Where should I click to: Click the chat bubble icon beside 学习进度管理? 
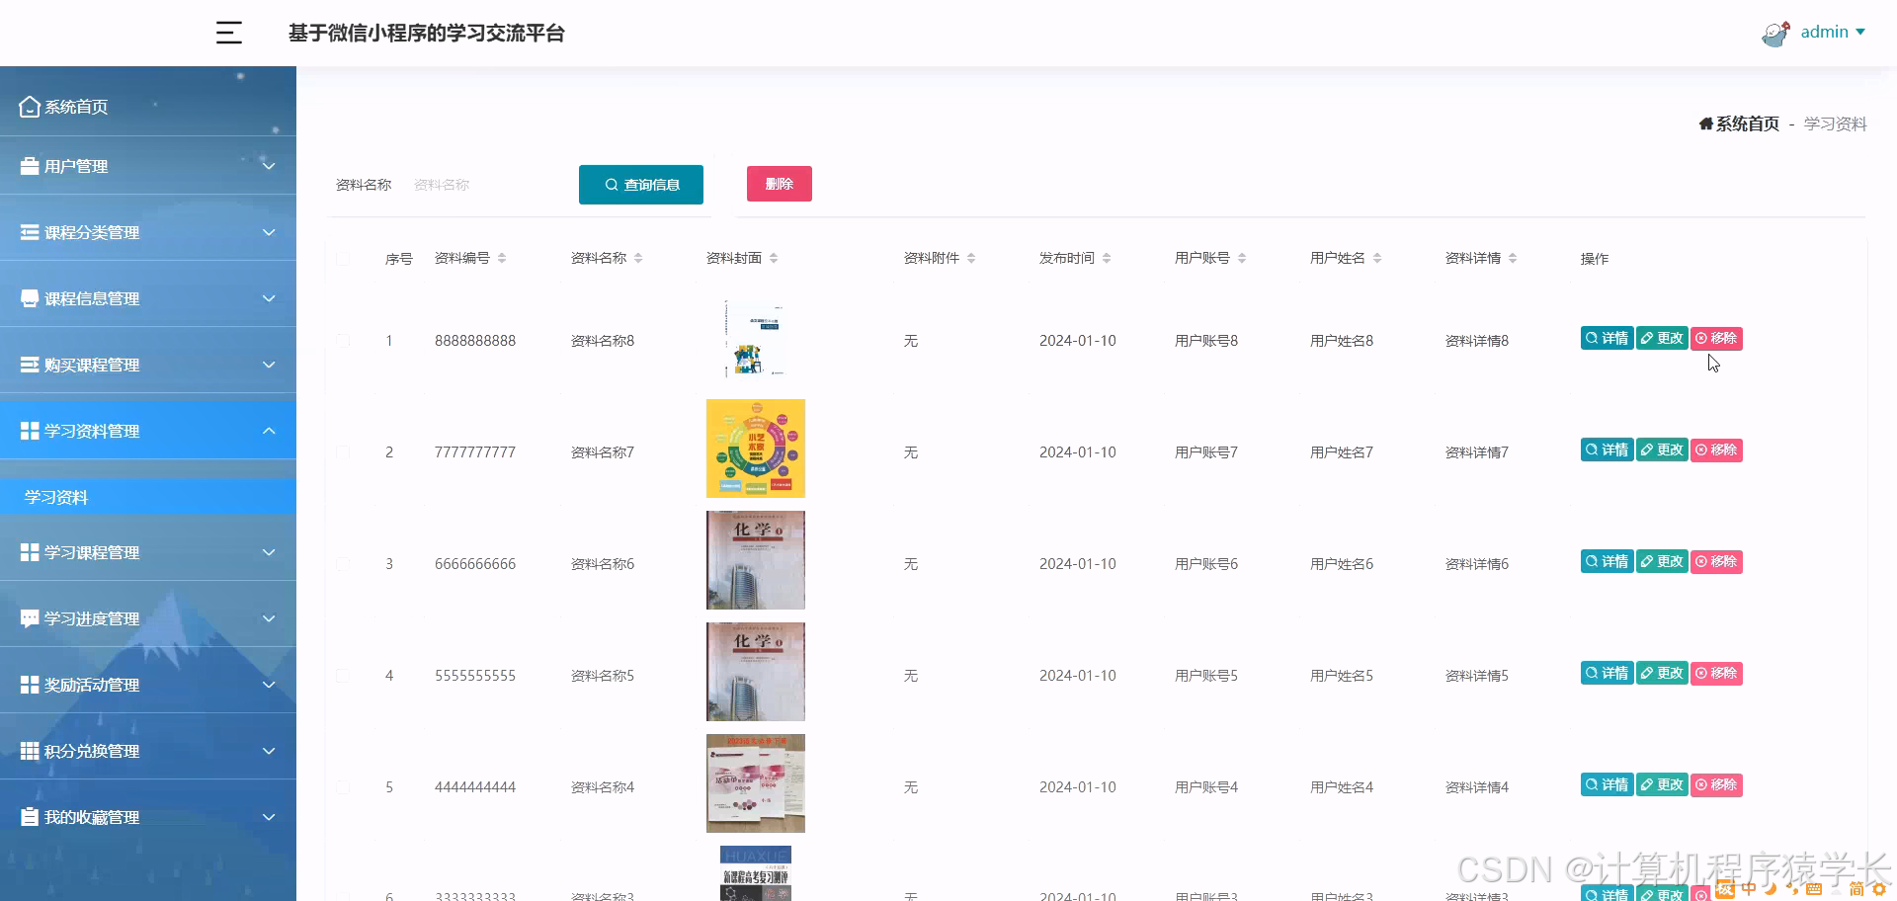click(x=28, y=618)
